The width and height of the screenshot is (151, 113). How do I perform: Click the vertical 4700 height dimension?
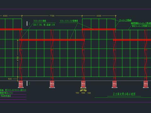[18, 59]
